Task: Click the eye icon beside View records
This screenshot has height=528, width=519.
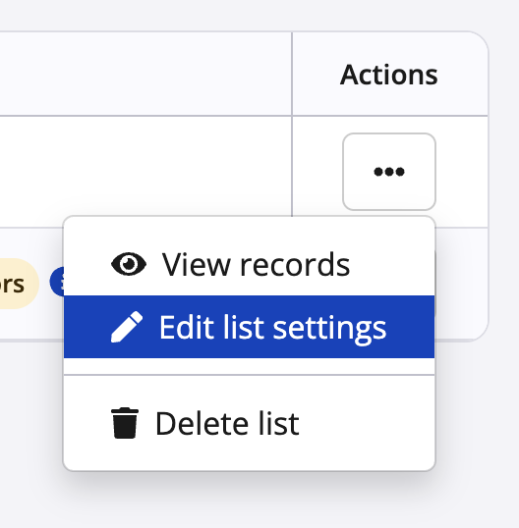Action: [x=129, y=264]
